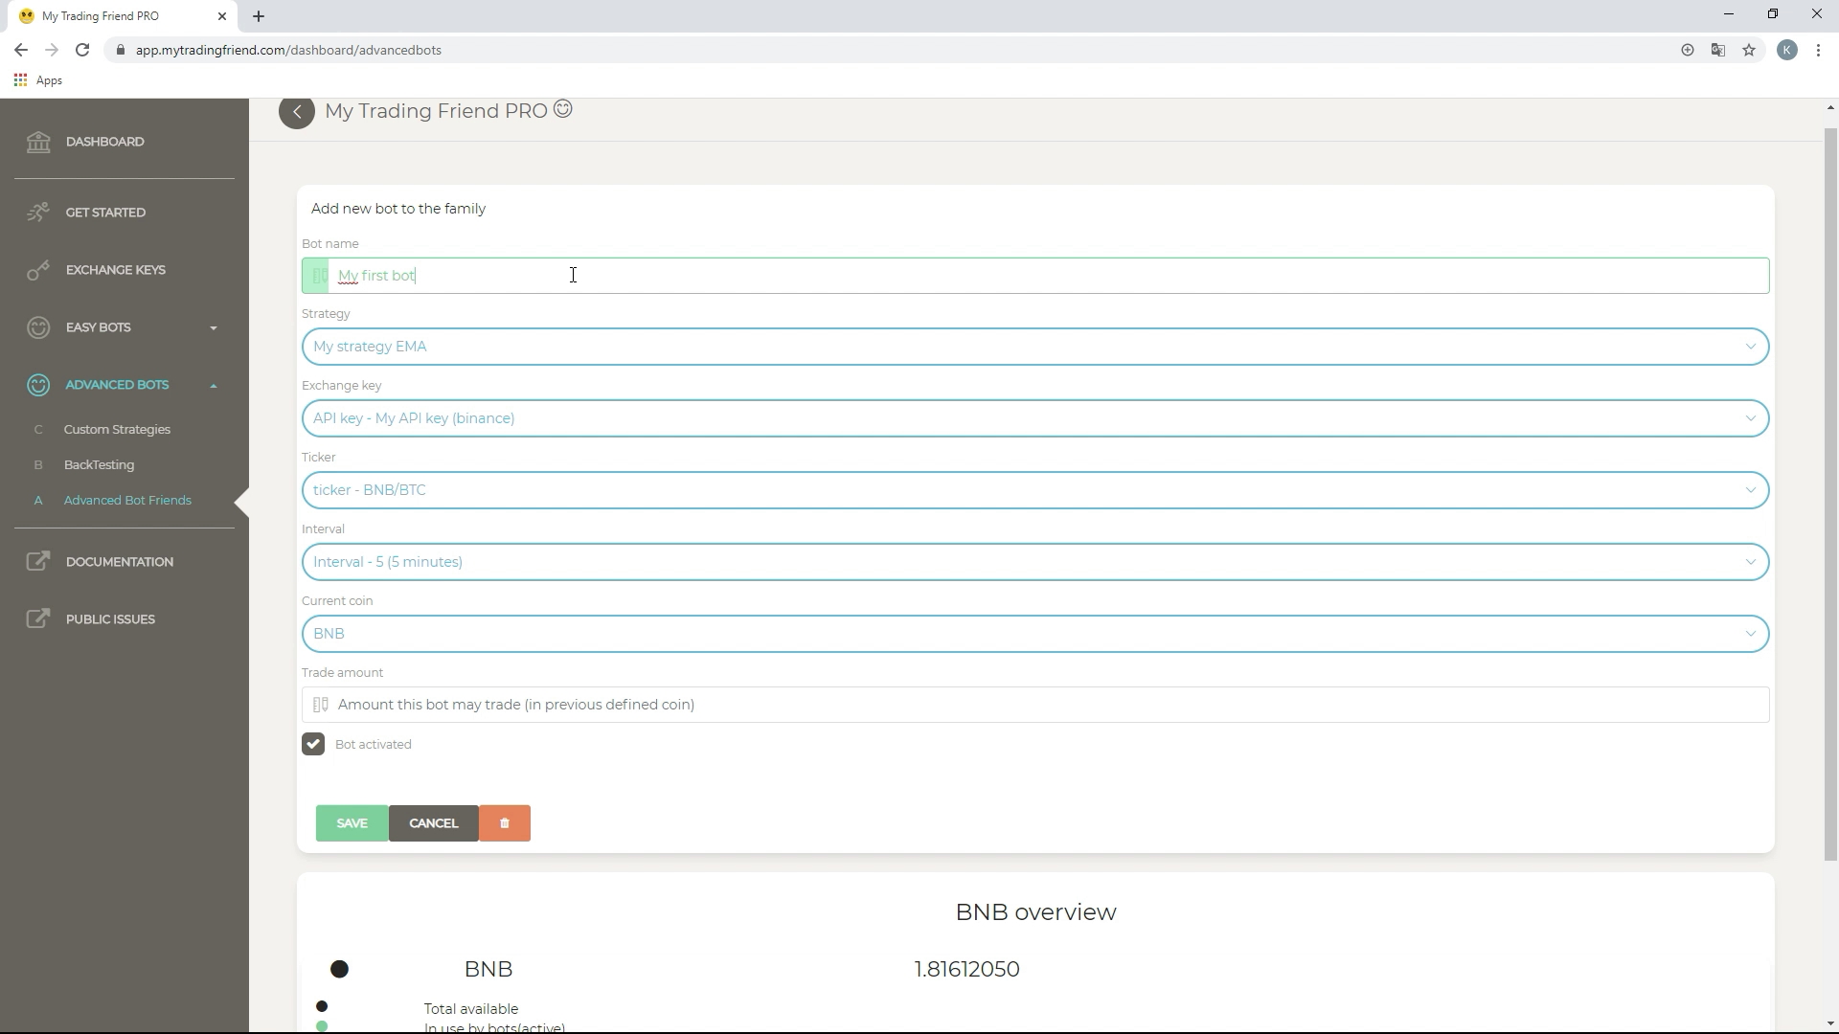Click the Exchange Keys key icon

pos(38,270)
